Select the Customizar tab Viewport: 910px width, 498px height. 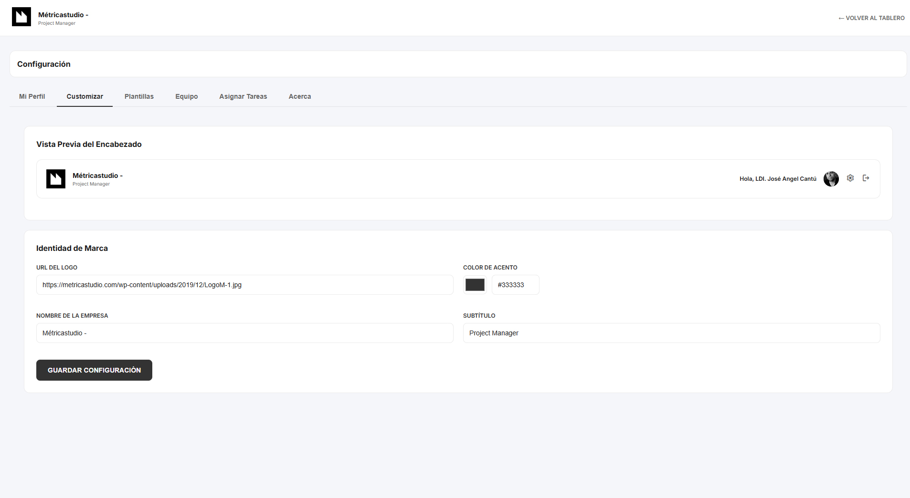click(85, 96)
